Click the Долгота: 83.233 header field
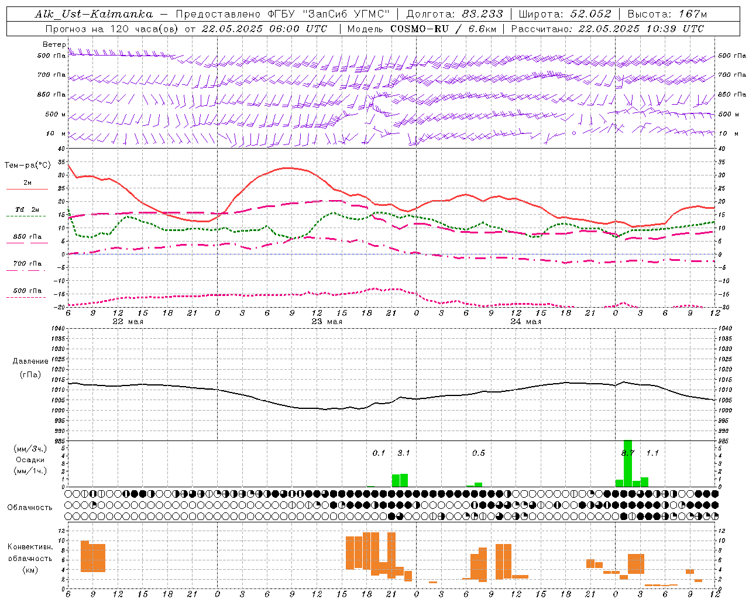The image size is (749, 599). 455,14
